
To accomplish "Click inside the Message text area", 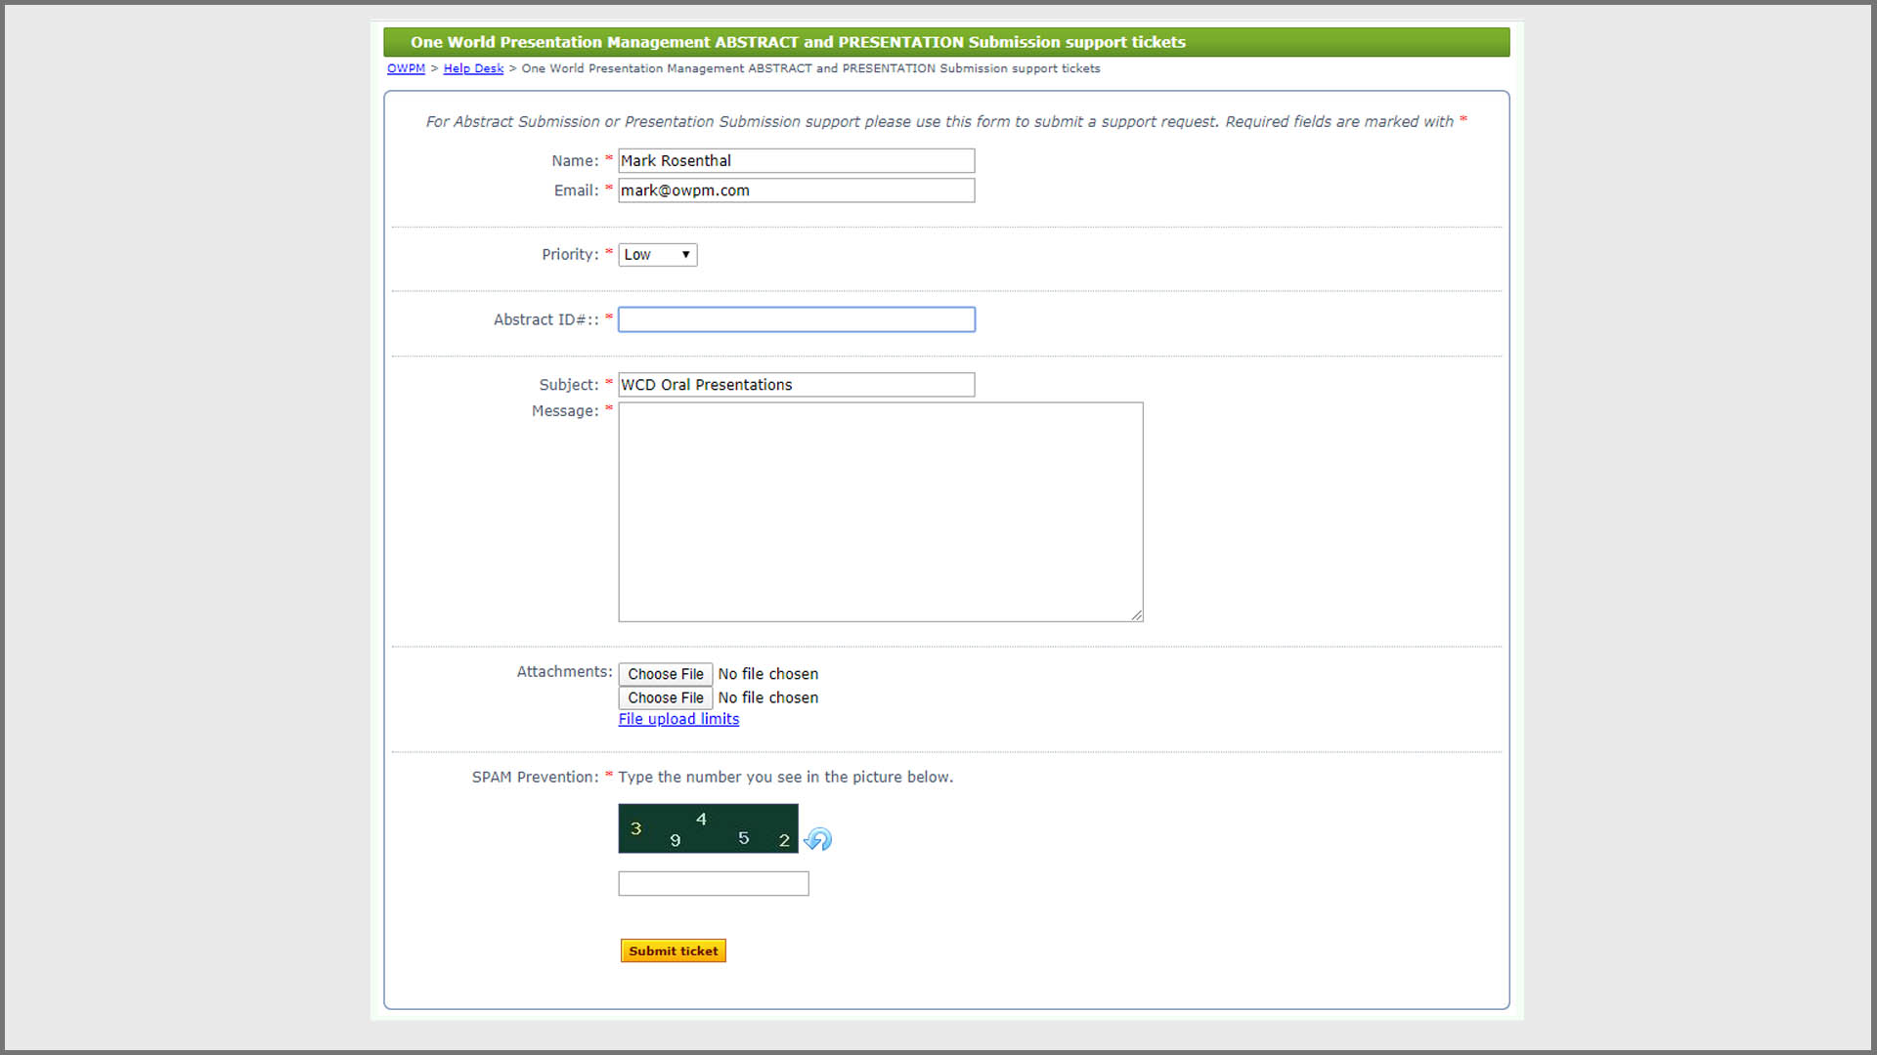I will tap(880, 512).
